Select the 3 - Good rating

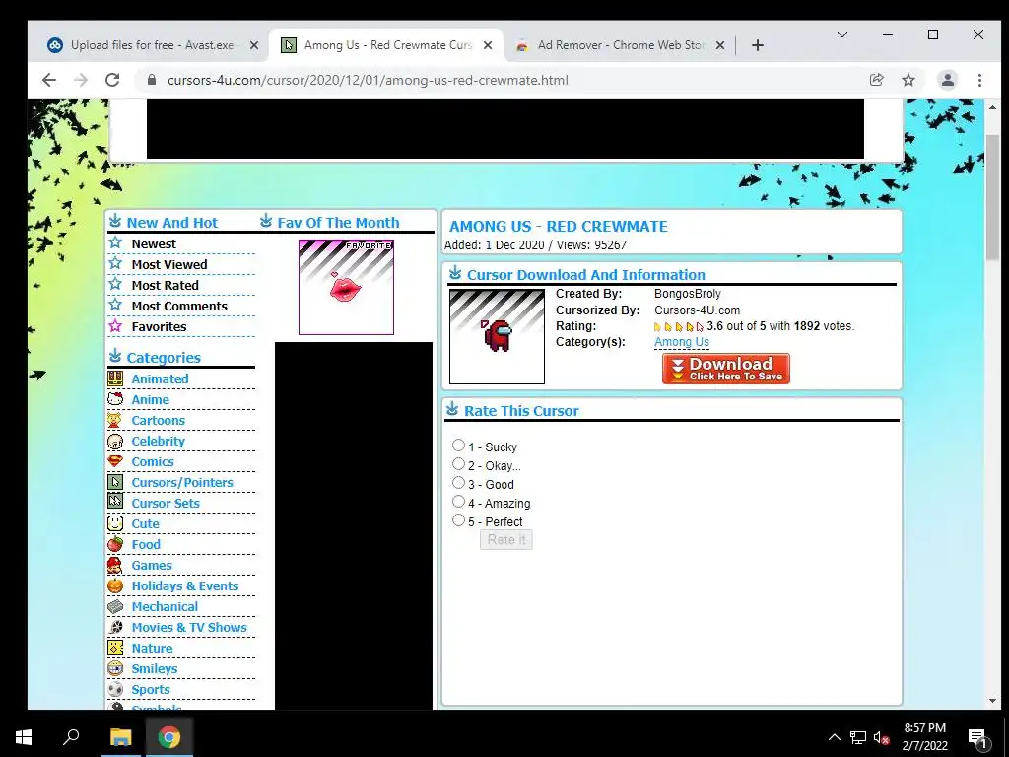click(458, 482)
